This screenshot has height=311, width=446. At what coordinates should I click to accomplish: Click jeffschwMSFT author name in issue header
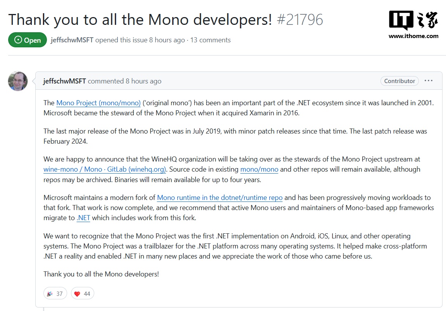pyautogui.click(x=72, y=40)
